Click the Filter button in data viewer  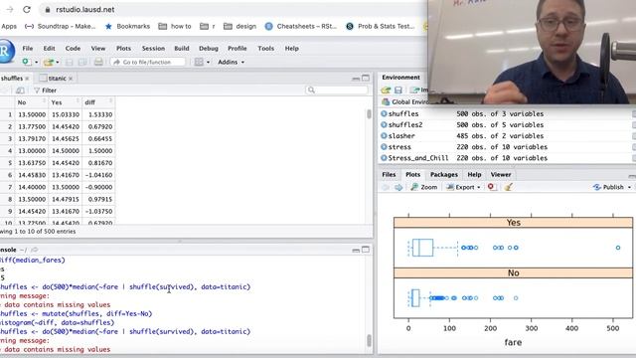pyautogui.click(x=45, y=90)
